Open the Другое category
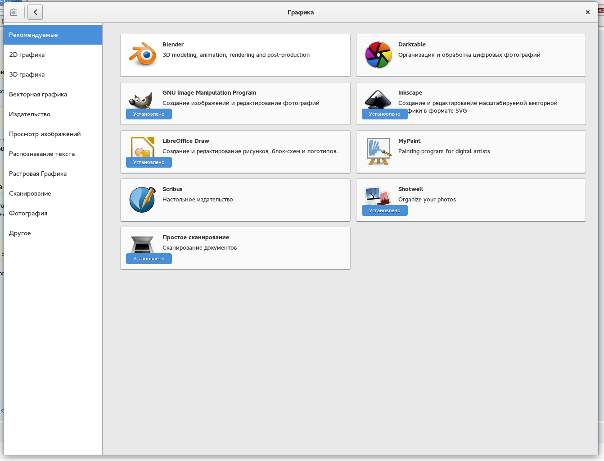This screenshot has height=461, width=604. (x=53, y=233)
